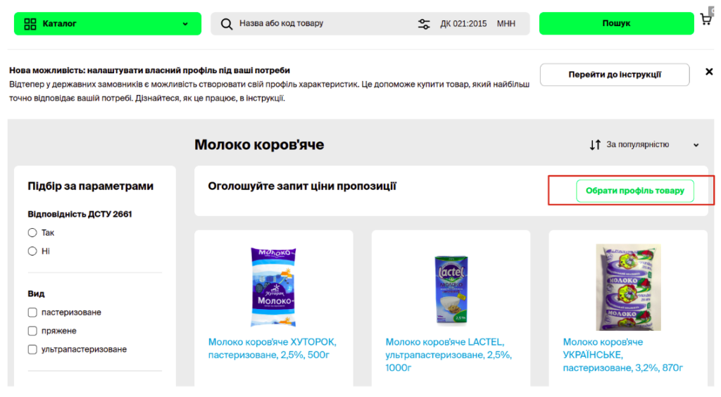Viewport: 721px width, 397px height.
Task: Click 'Обрати профіль товару' button
Action: tap(634, 191)
